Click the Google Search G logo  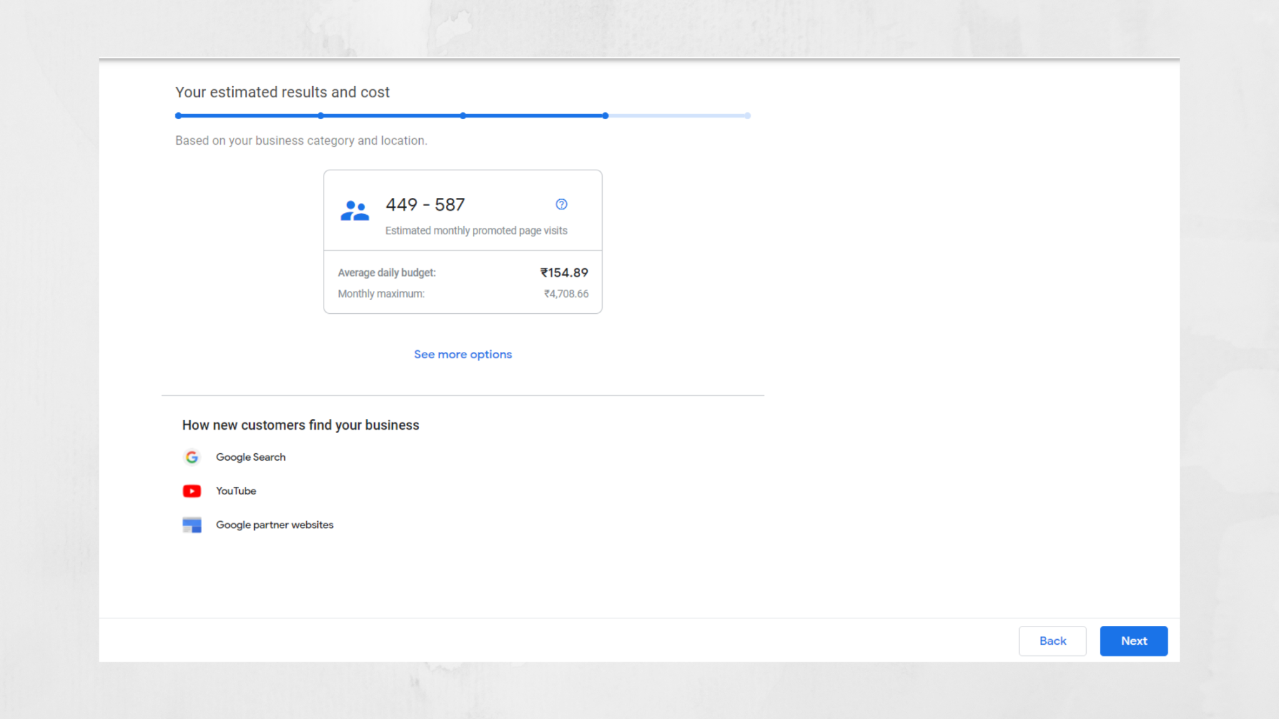coord(192,457)
